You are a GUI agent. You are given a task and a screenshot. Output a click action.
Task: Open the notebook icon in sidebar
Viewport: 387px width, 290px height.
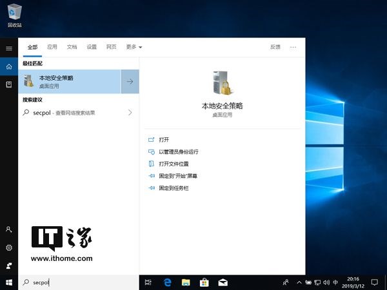tap(9, 84)
